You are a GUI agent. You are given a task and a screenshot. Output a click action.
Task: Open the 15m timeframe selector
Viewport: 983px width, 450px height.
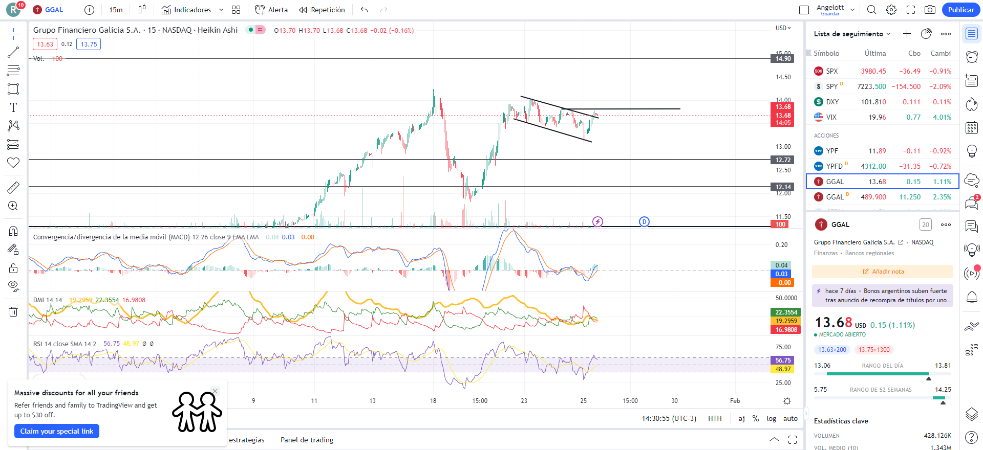116,10
